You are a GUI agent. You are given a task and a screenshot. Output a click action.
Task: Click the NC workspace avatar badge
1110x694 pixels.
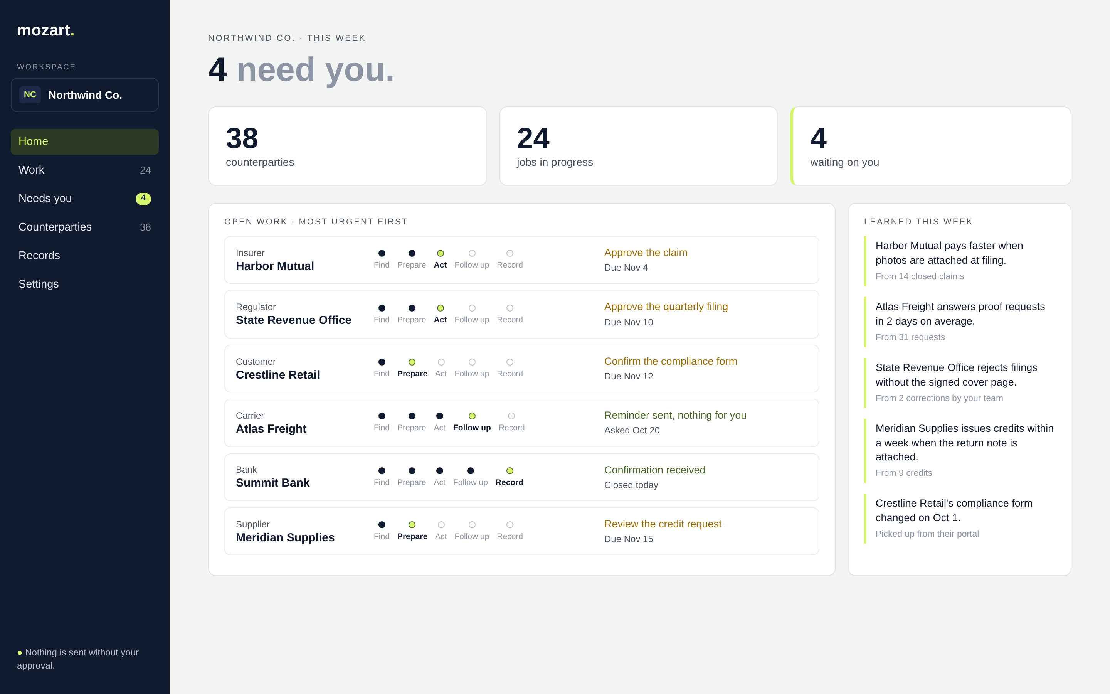(30, 94)
